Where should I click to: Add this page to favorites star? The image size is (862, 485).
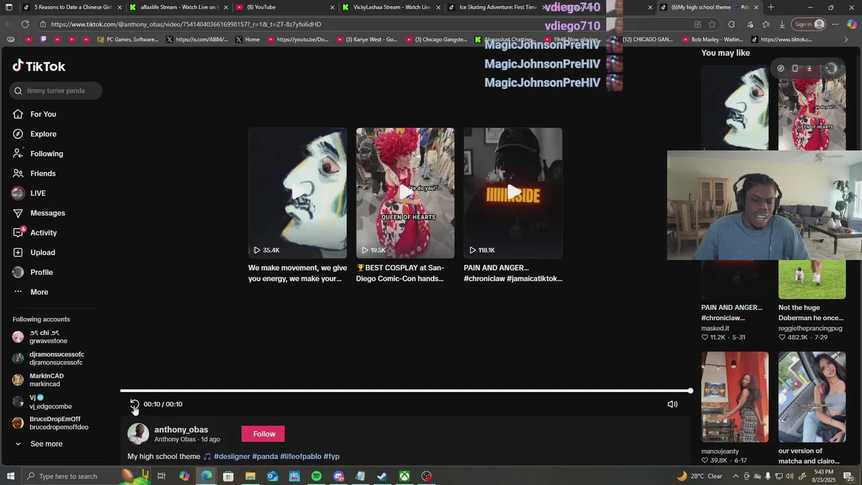tap(712, 24)
